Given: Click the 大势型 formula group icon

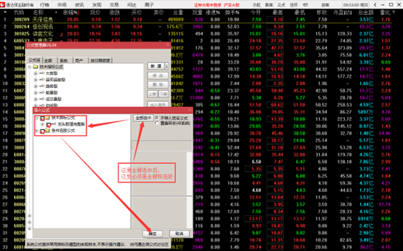Looking at the screenshot, I should click(42, 73).
